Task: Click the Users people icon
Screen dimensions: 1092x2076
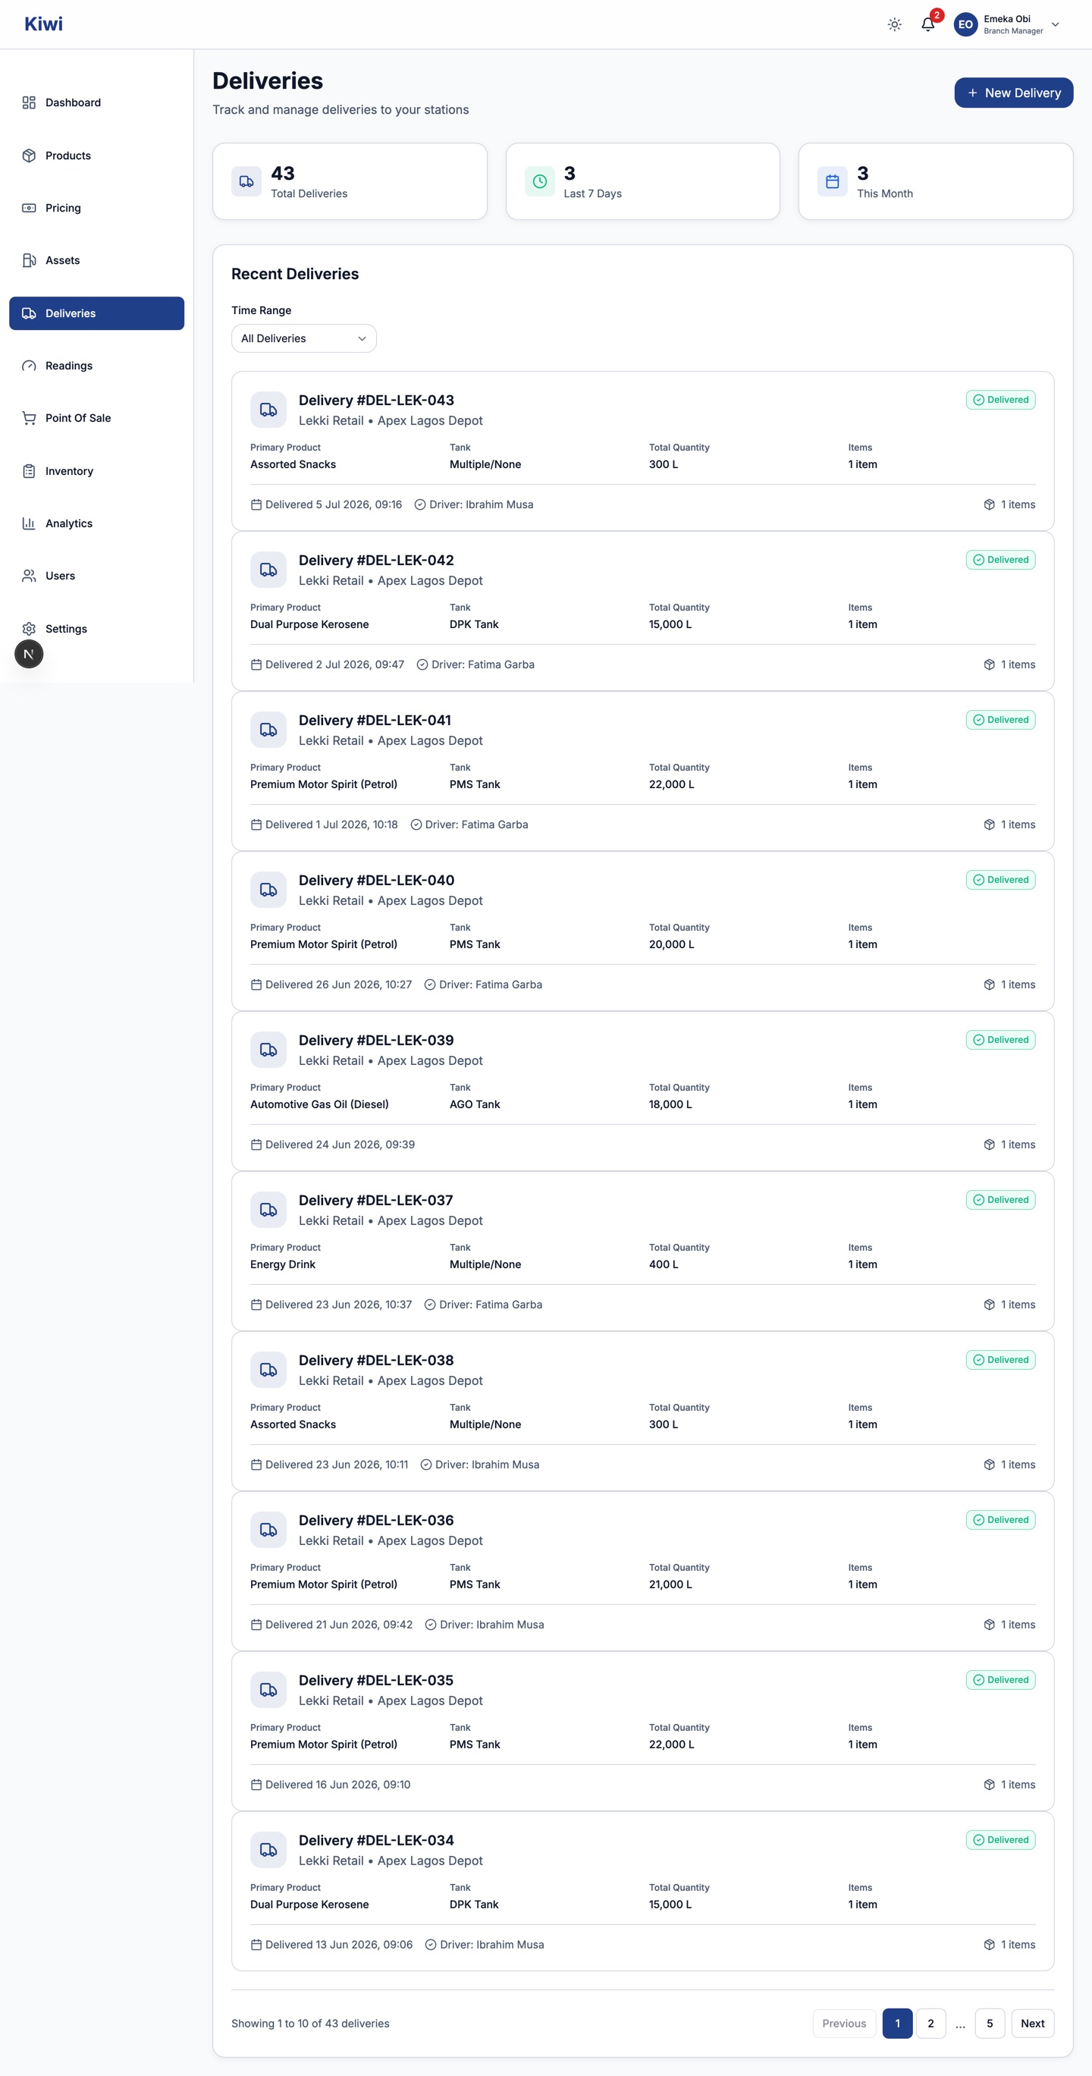Action: pyautogui.click(x=29, y=576)
